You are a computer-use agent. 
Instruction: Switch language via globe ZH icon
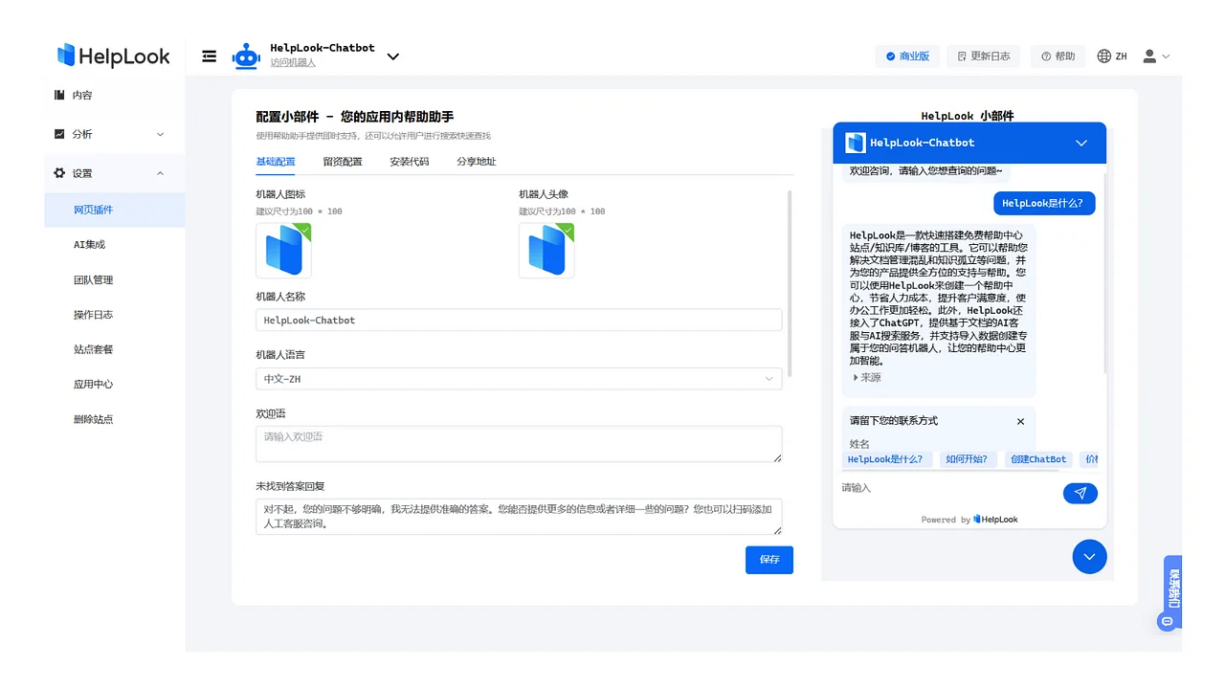[x=1112, y=56]
